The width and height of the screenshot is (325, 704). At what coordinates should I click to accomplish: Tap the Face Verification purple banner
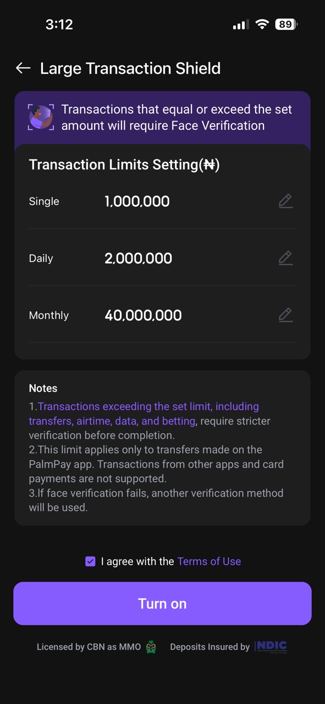click(162, 118)
